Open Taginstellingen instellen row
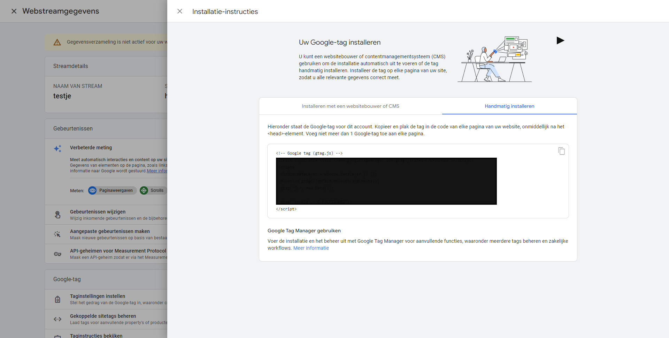Image resolution: width=669 pixels, height=338 pixels. (106, 299)
